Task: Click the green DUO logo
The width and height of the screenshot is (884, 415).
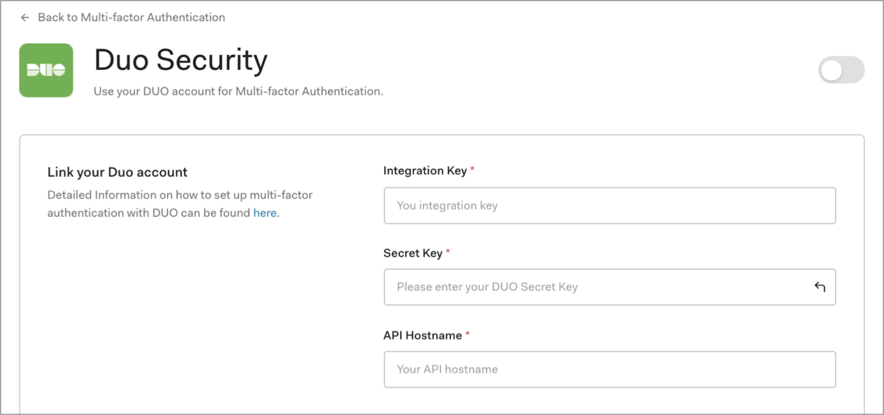Action: [46, 70]
